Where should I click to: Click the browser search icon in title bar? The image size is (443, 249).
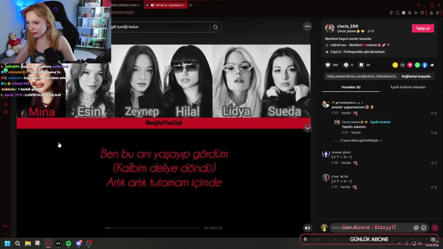click(419, 5)
